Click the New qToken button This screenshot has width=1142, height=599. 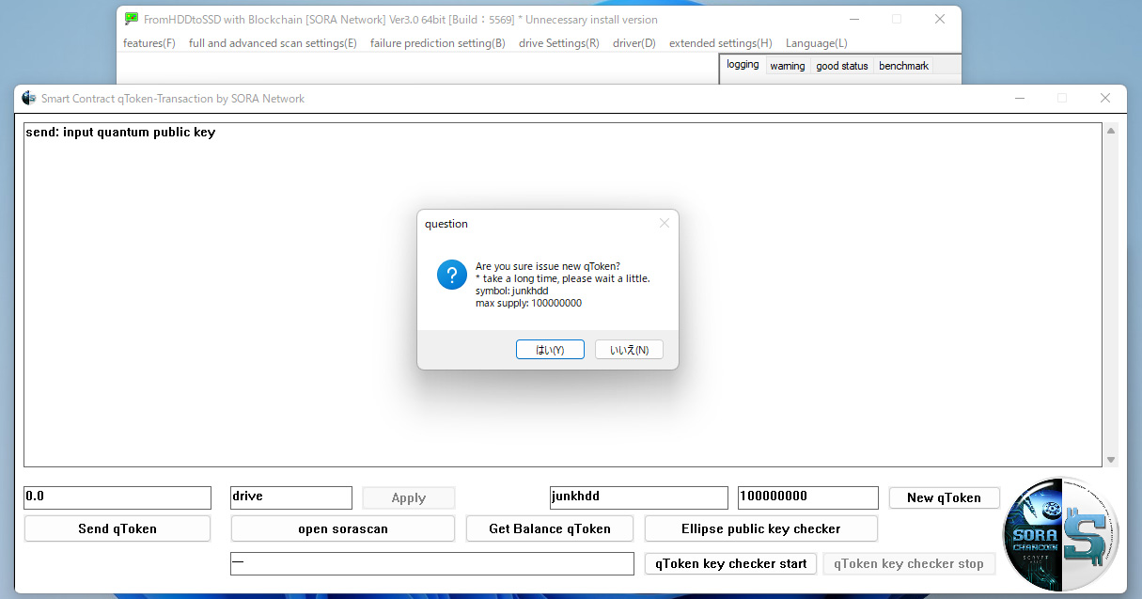[x=944, y=497]
